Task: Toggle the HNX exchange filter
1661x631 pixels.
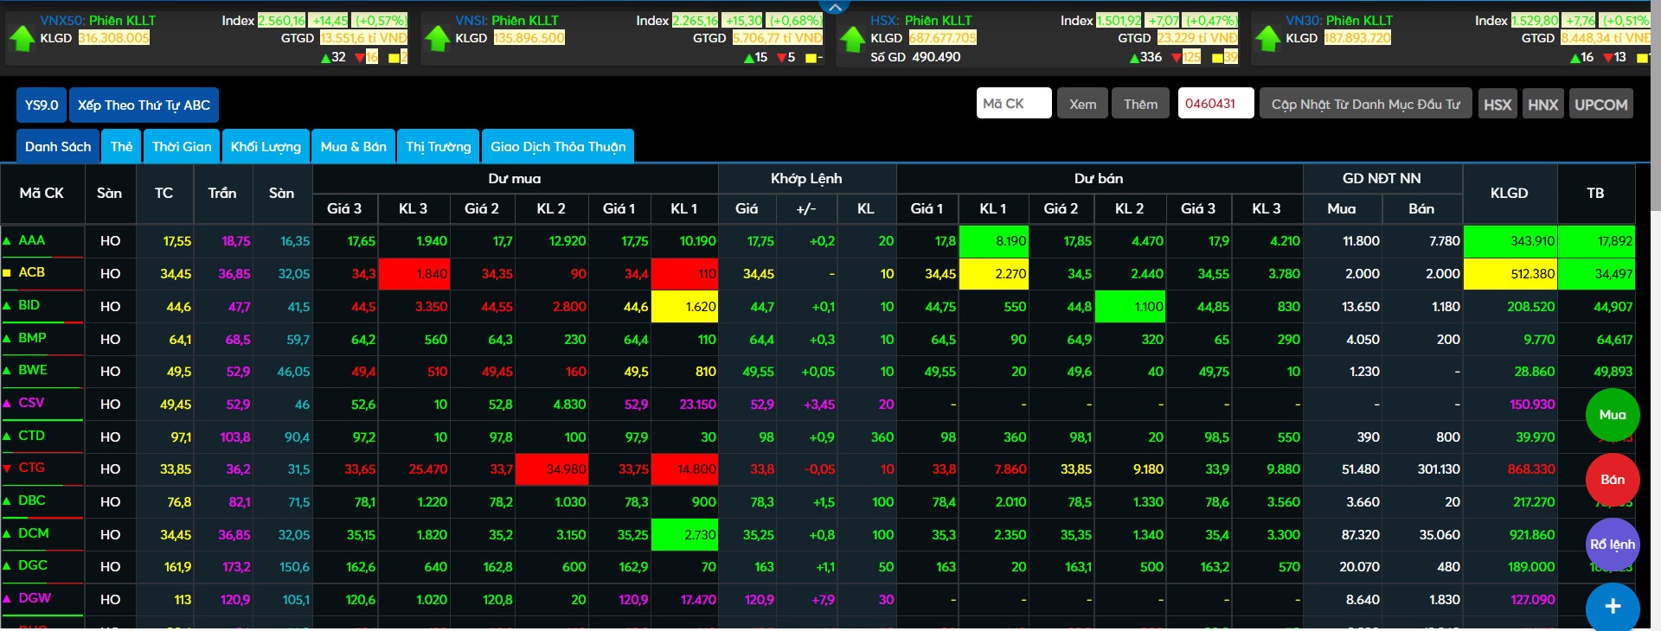Action: 1542,105
